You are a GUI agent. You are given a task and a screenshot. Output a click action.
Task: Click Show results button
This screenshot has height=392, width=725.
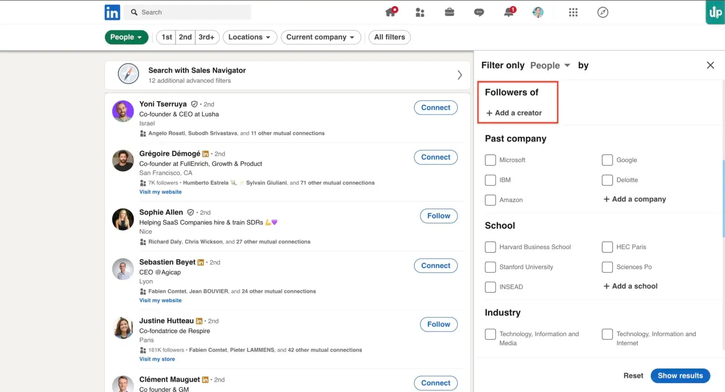point(680,376)
